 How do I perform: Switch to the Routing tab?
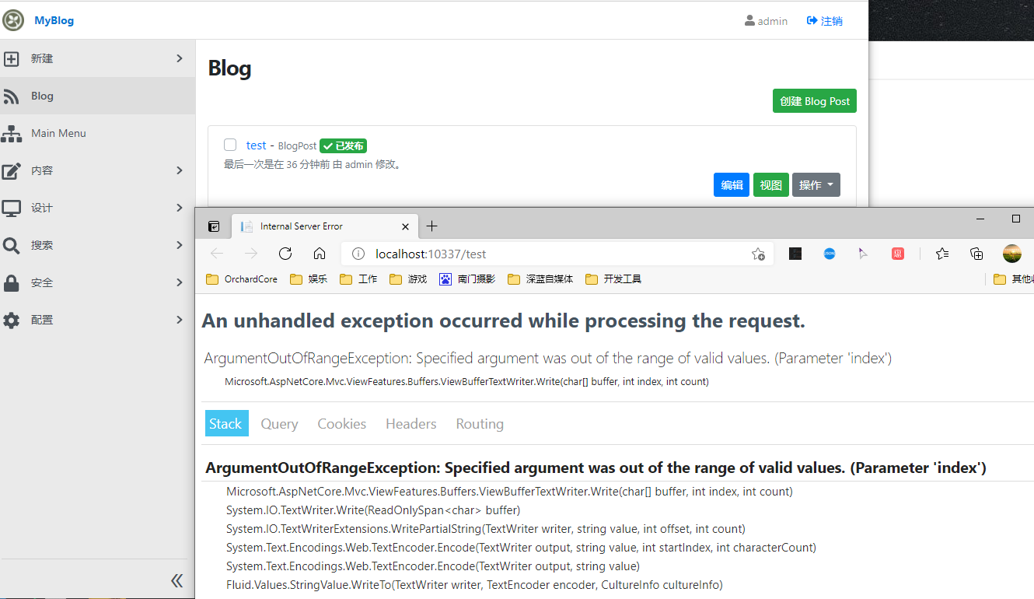(480, 424)
